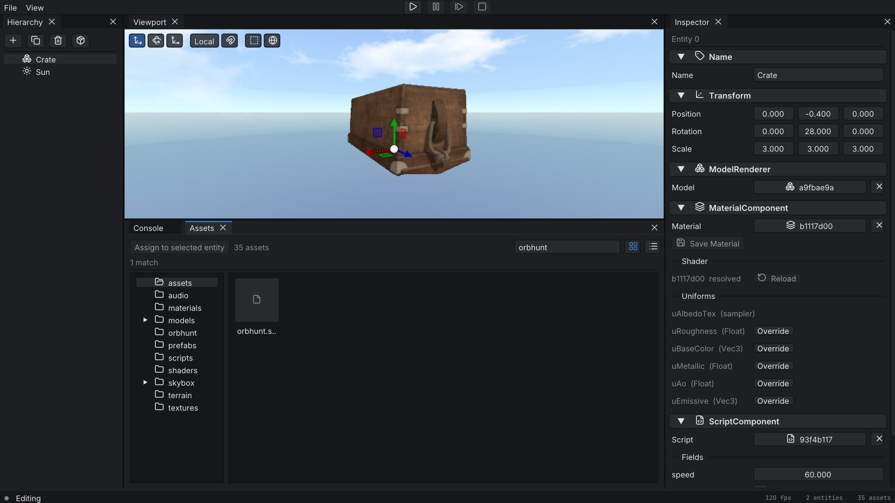Image resolution: width=895 pixels, height=503 pixels.
Task: Select the scale gizmo tool
Action: [x=175, y=41]
